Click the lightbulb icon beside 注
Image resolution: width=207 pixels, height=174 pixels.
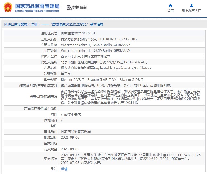tap(52, 168)
